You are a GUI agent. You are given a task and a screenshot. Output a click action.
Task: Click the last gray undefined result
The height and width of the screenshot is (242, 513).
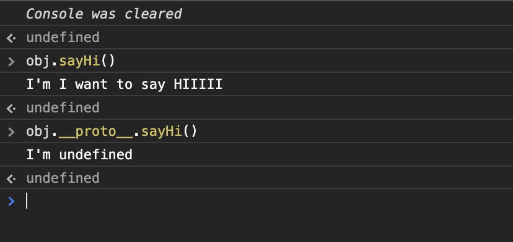(63, 178)
